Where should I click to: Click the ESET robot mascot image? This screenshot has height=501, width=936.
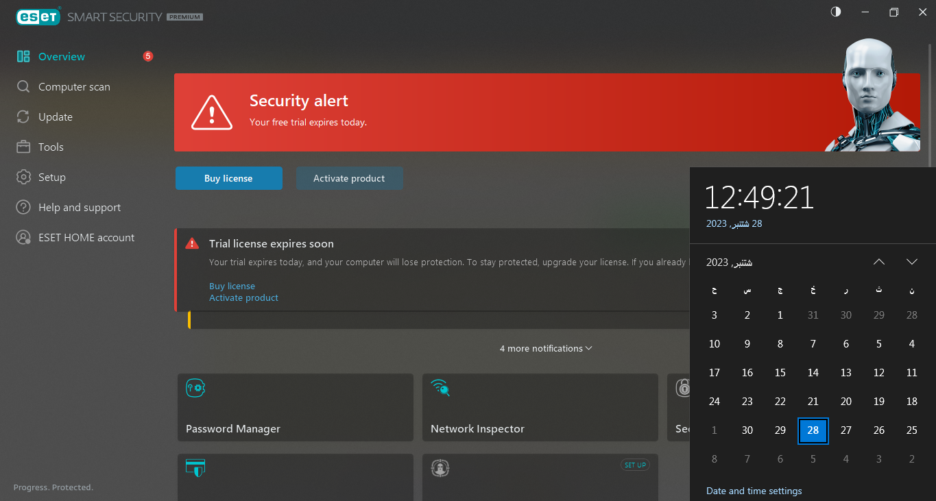[872, 95]
